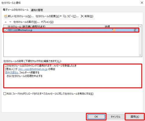Click the 適用(A) button

(x=135, y=117)
